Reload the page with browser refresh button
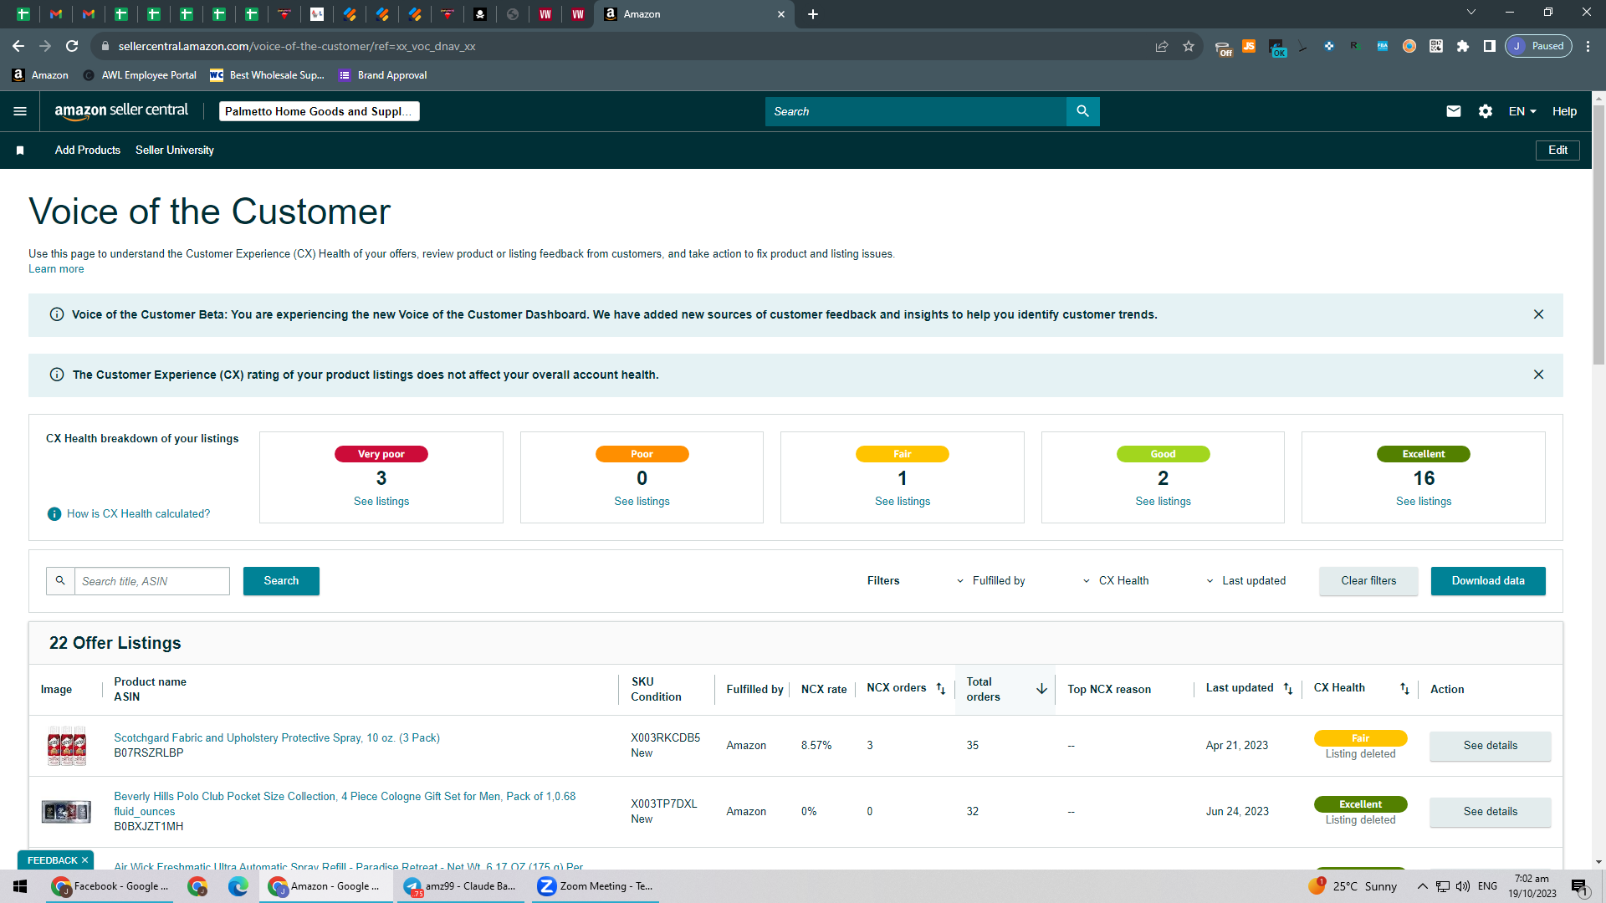 72,46
